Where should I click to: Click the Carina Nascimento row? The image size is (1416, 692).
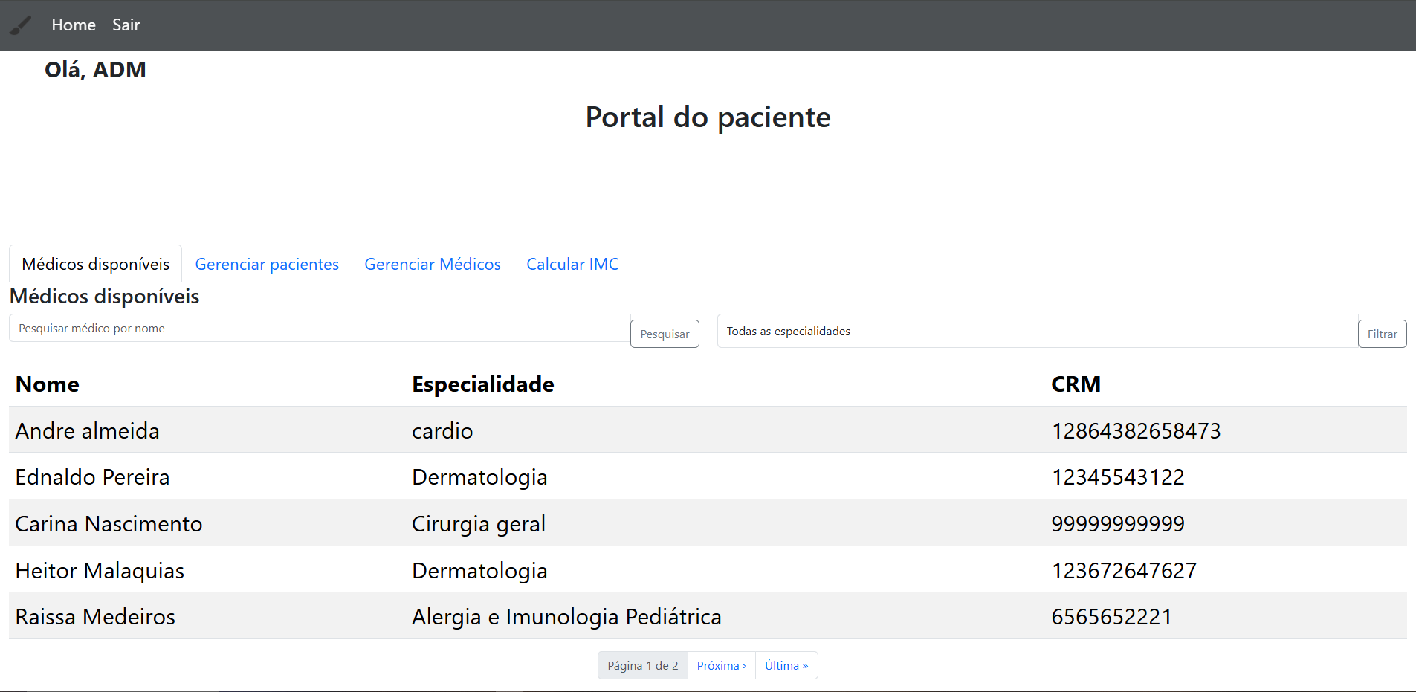(708, 523)
